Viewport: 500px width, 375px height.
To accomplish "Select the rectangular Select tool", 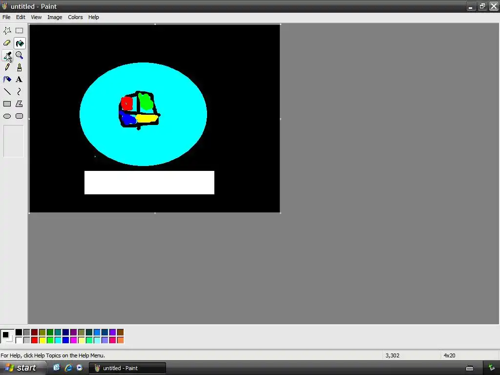I will point(20,31).
